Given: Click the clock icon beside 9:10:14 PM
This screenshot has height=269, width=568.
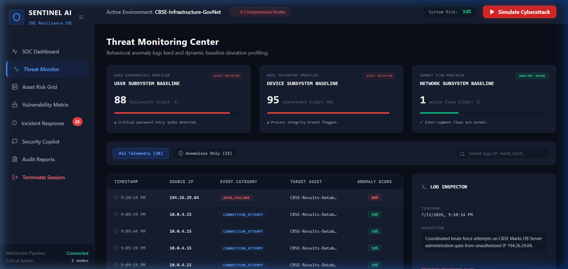Looking at the screenshot, I should pos(117,198).
